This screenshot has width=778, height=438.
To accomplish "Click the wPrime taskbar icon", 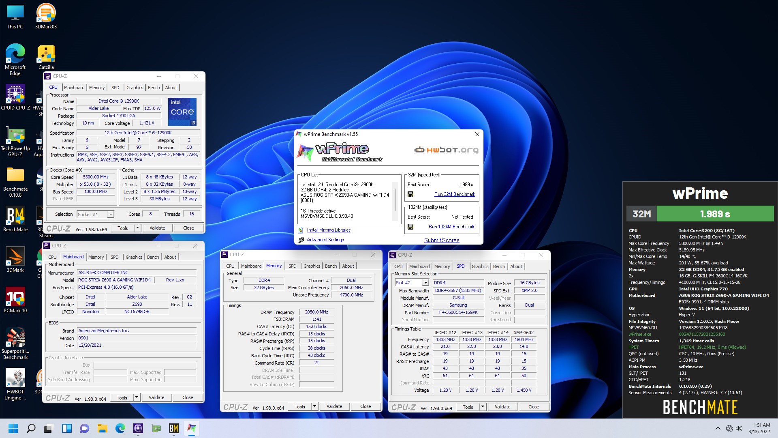I will tap(191, 428).
